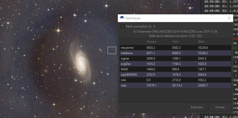Click the red min value 0.0
The height and width of the screenshot is (118, 238).
click(x=148, y=80)
